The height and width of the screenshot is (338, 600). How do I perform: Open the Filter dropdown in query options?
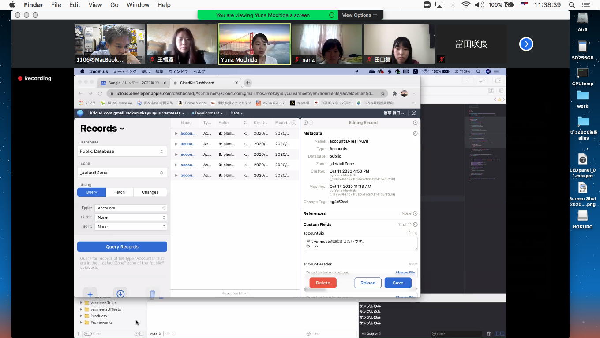(x=131, y=217)
